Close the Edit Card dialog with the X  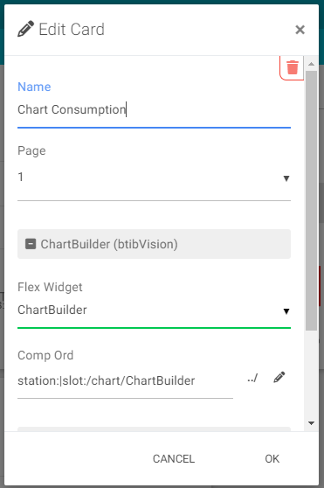[x=300, y=30]
